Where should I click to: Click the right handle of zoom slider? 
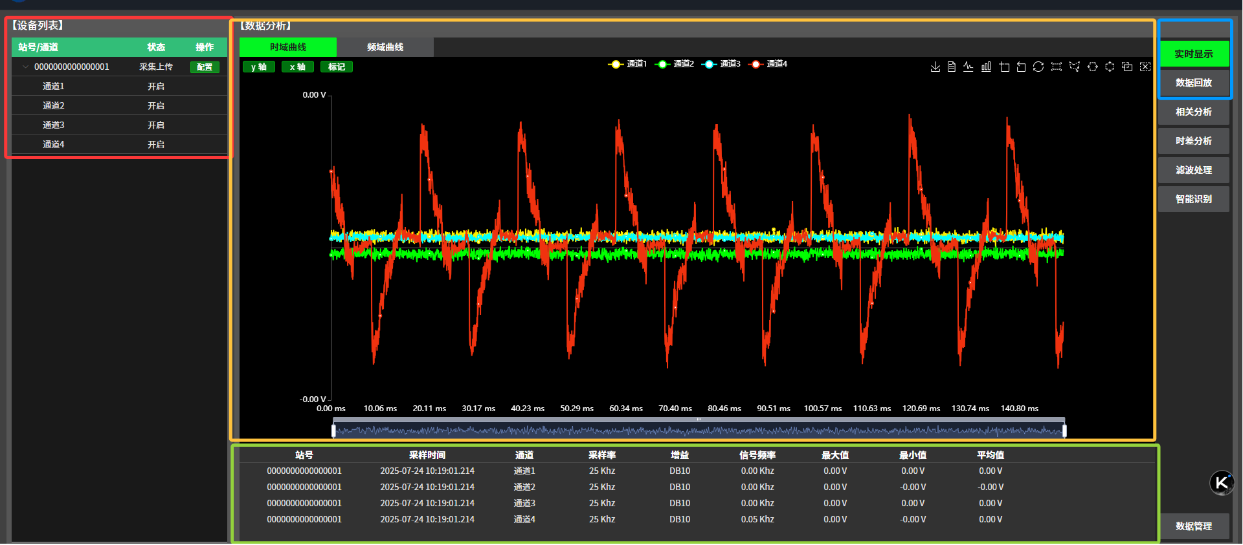tap(1064, 430)
